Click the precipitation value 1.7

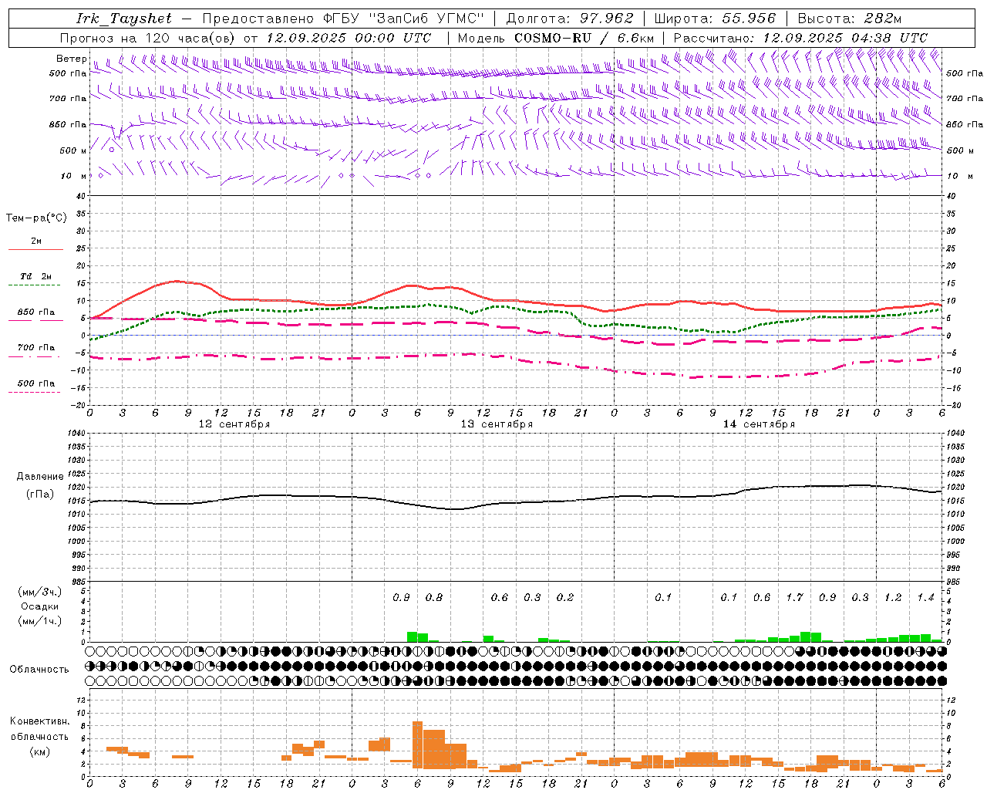tap(794, 597)
